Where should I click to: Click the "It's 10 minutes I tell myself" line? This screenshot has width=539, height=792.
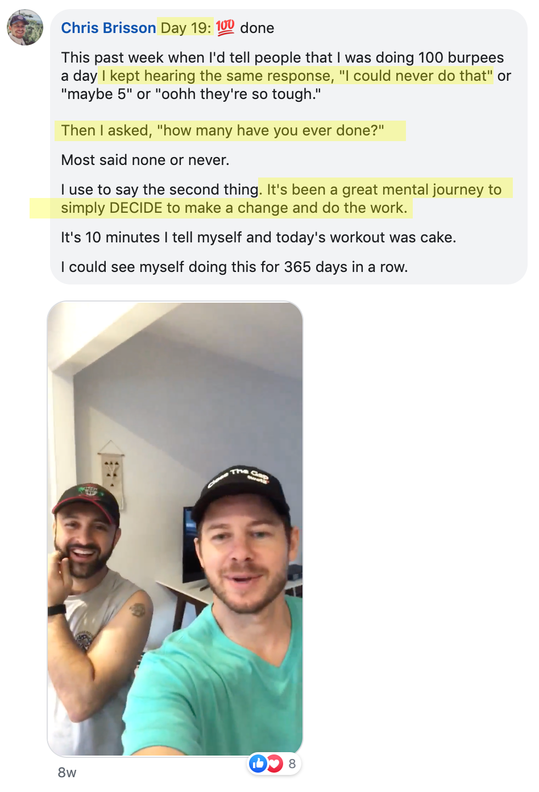coord(259,237)
